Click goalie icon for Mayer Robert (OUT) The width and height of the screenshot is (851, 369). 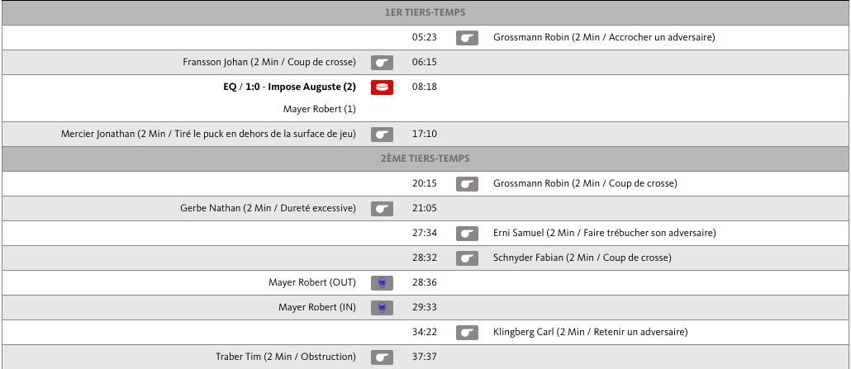(x=382, y=283)
